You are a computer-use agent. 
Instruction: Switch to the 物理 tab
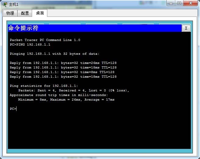coord(10,13)
